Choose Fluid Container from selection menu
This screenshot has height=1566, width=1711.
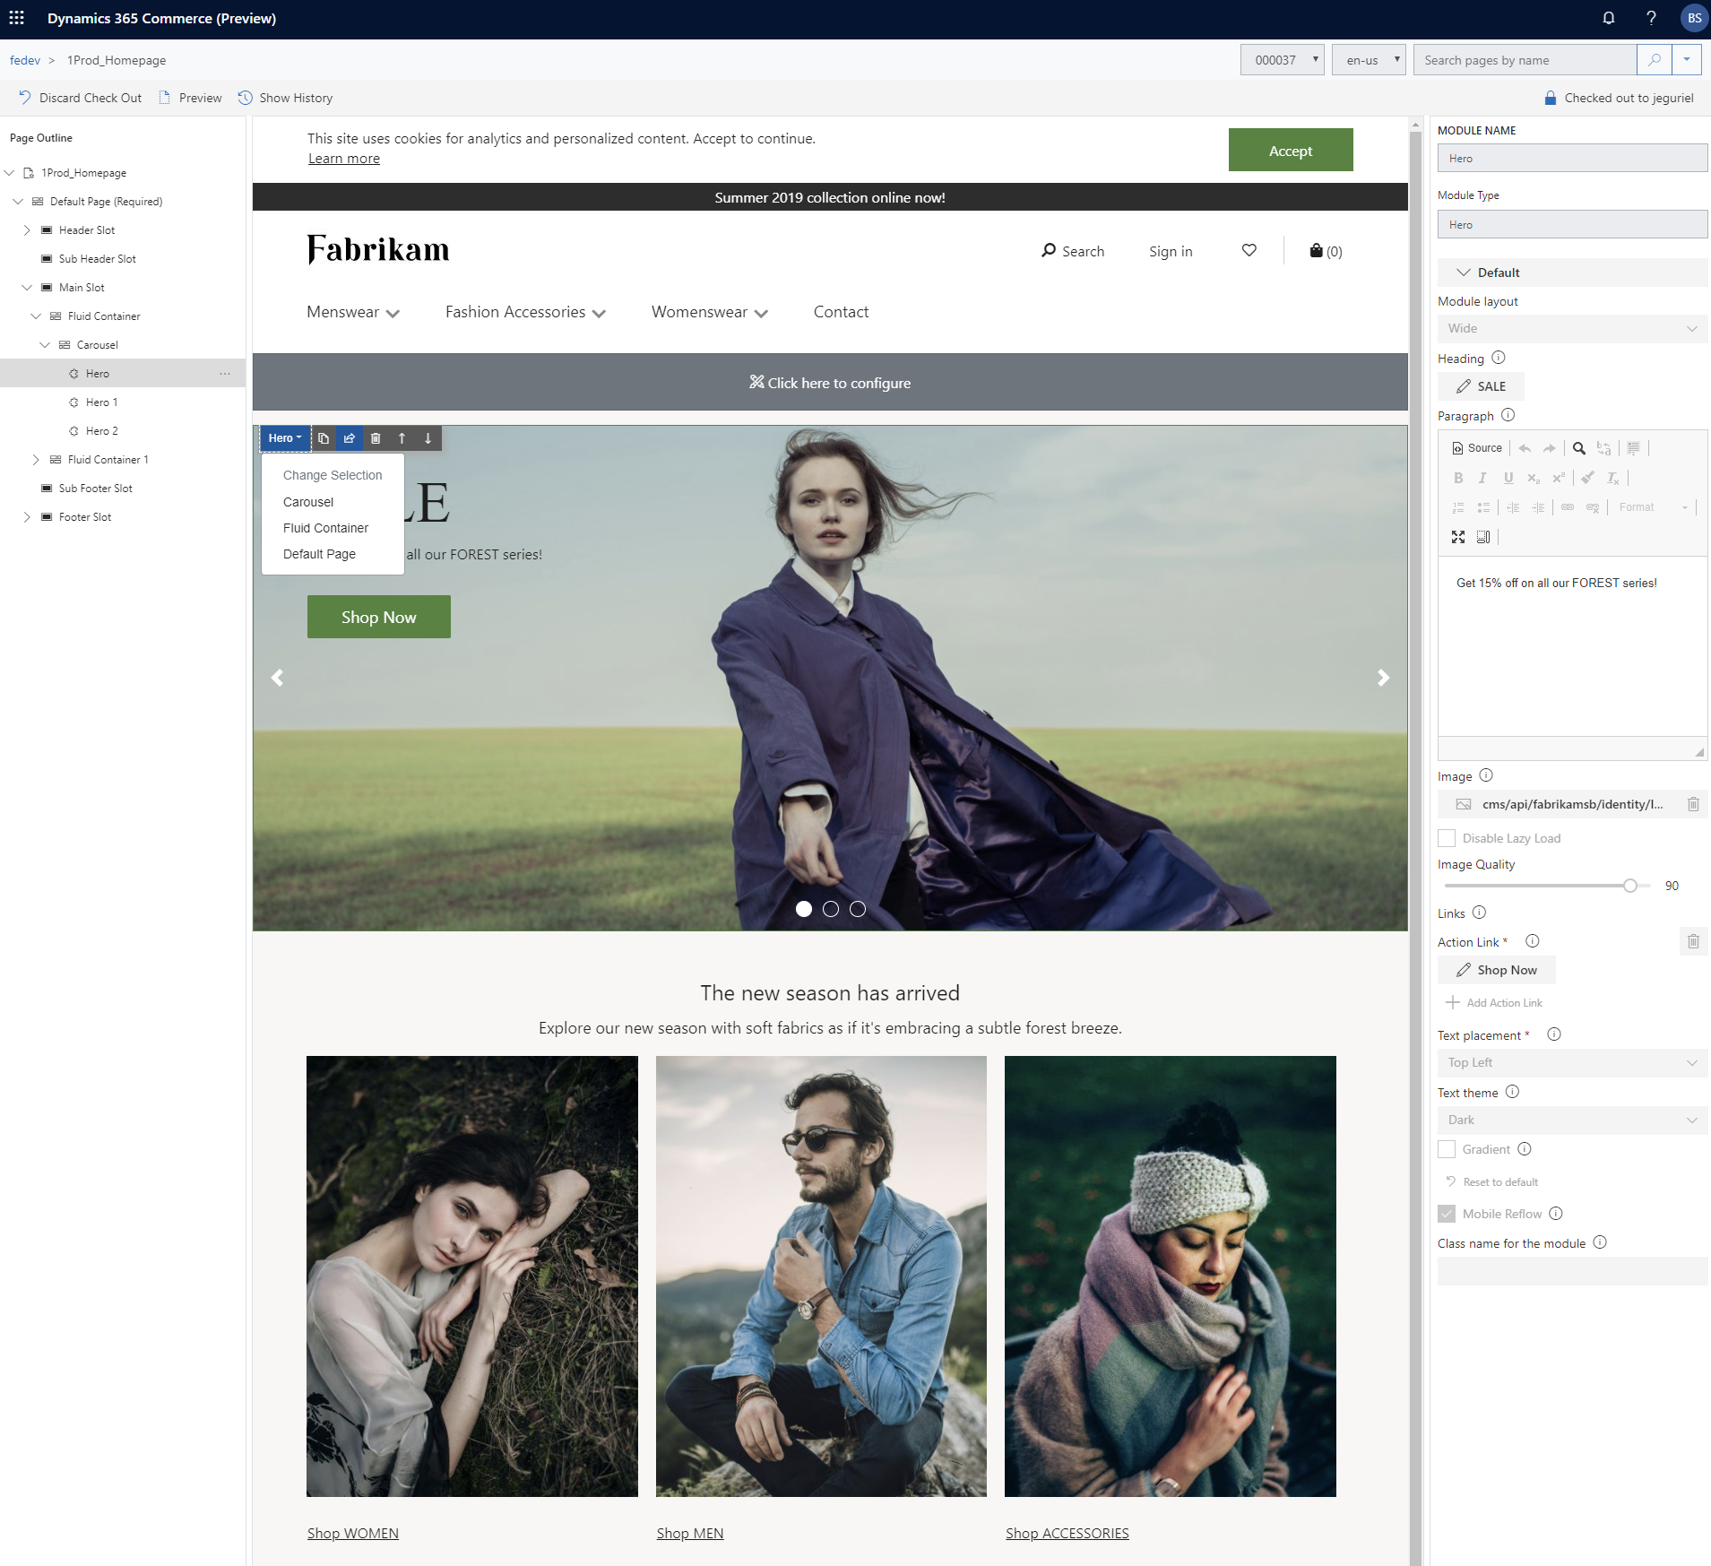click(x=326, y=528)
